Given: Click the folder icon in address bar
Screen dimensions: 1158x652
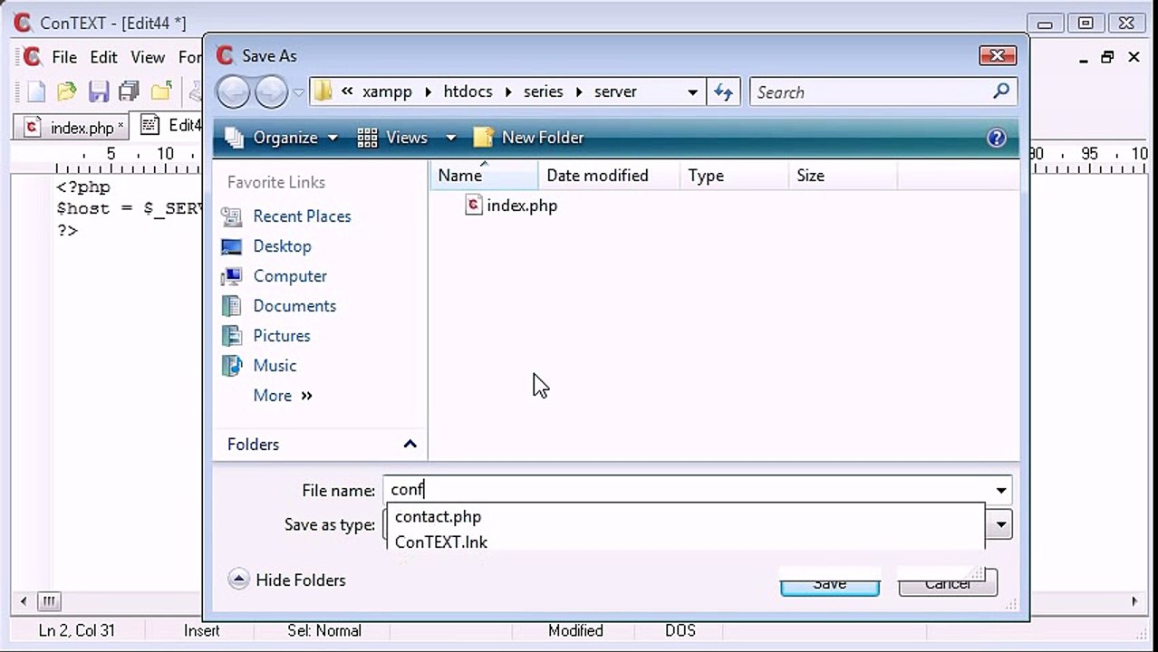Looking at the screenshot, I should click(x=323, y=91).
